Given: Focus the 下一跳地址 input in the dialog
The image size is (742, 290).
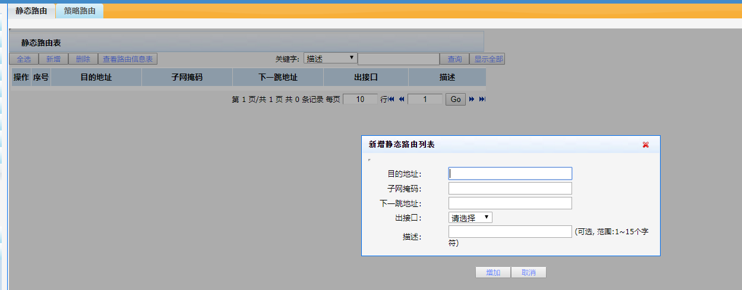Looking at the screenshot, I should point(510,203).
